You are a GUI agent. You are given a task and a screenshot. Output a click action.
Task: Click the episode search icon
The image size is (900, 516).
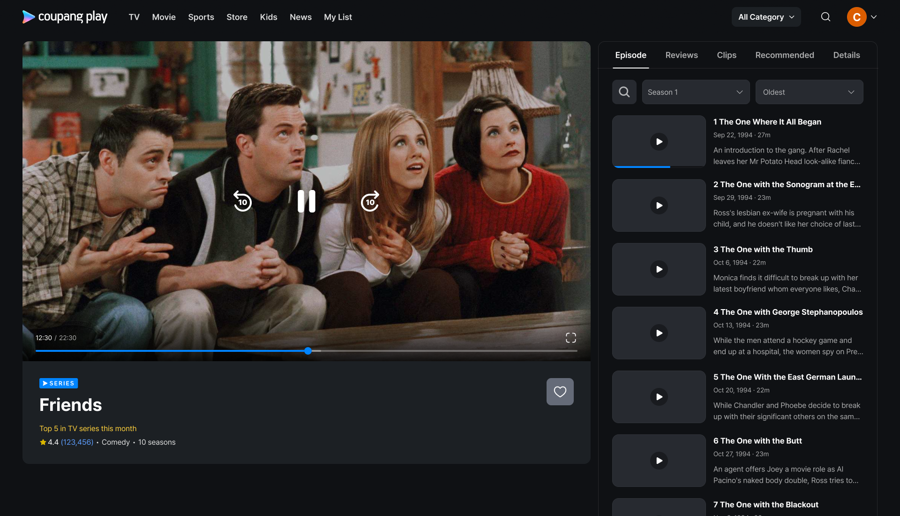[624, 92]
